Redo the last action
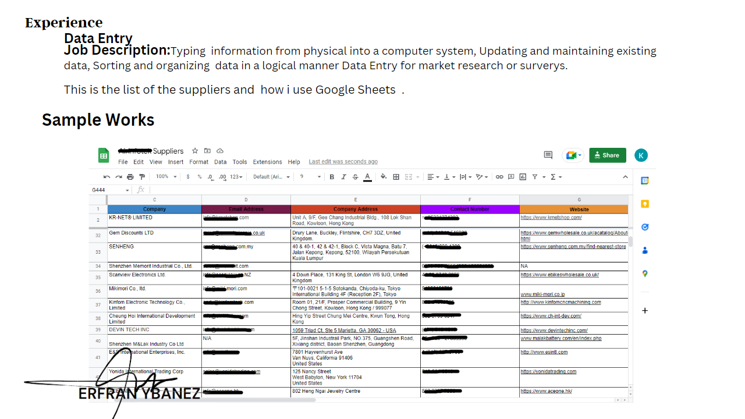 click(119, 177)
